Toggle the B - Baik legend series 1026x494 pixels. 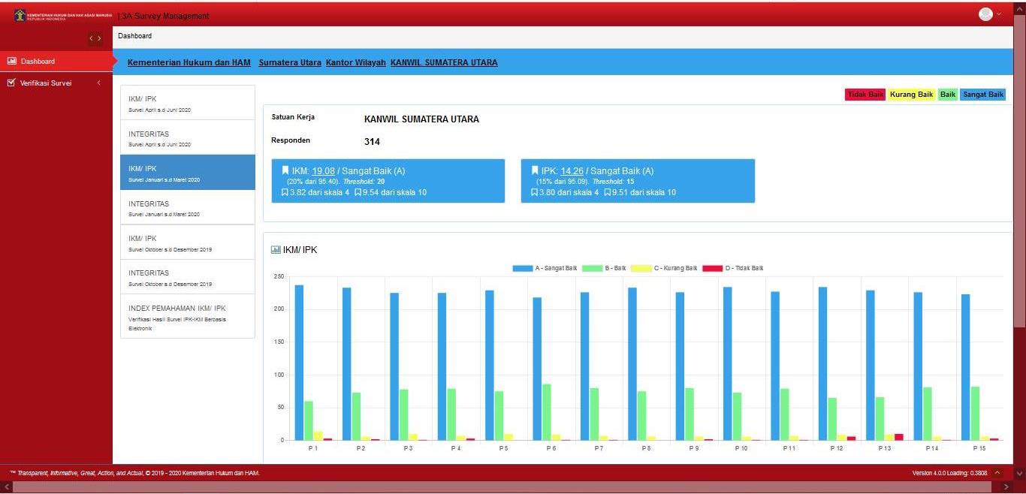pos(604,268)
